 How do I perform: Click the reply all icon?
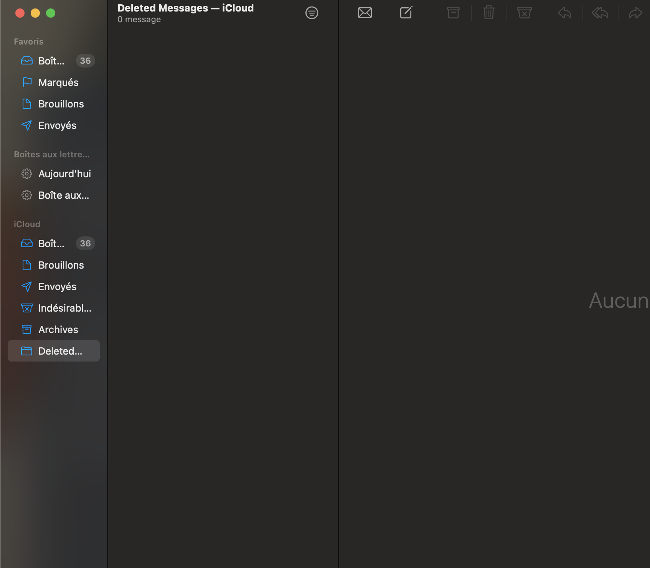click(x=600, y=13)
